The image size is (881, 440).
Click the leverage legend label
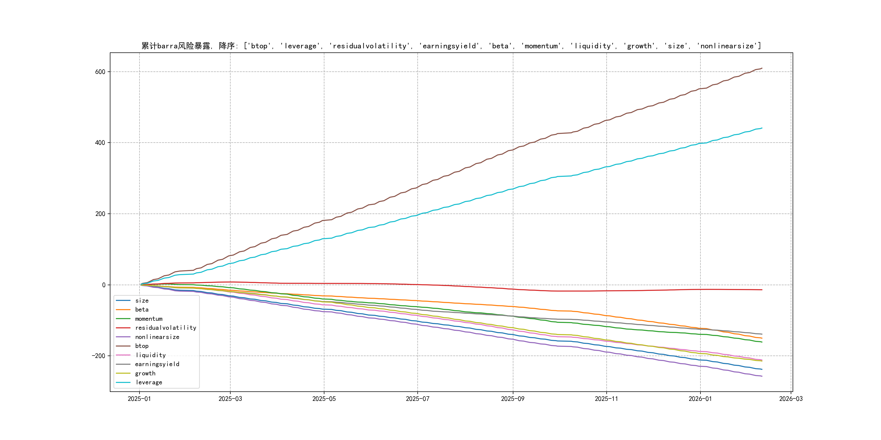pos(149,382)
